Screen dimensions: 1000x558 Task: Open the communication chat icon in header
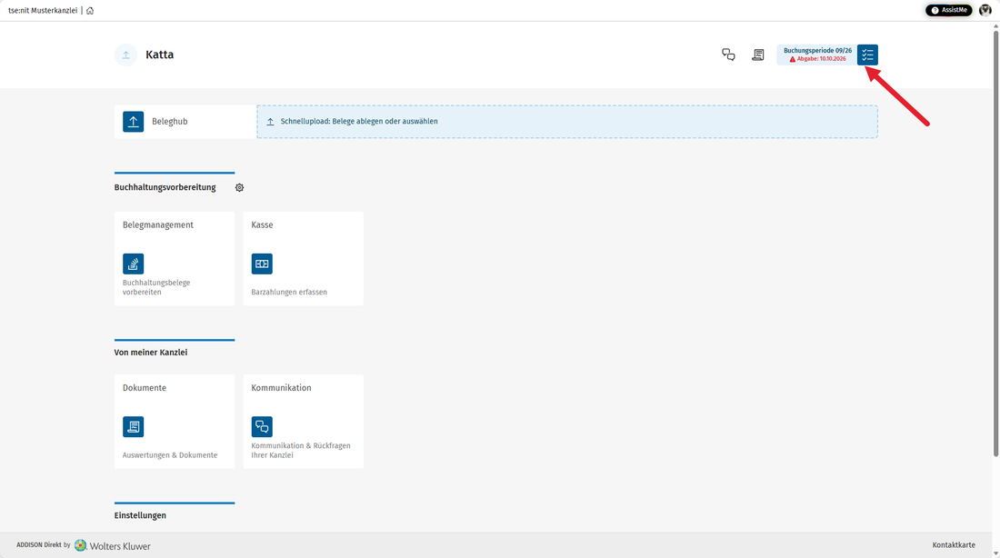[728, 55]
